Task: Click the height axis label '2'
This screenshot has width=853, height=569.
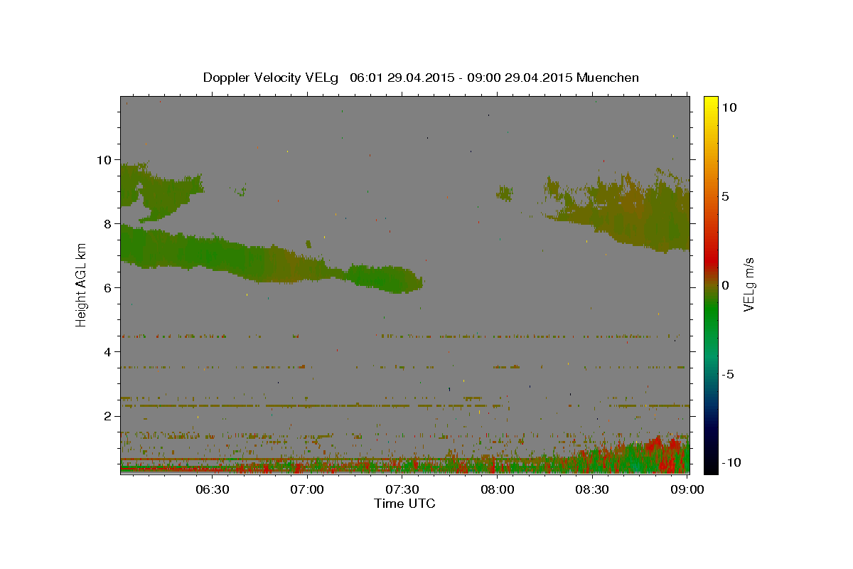Action: pos(107,415)
